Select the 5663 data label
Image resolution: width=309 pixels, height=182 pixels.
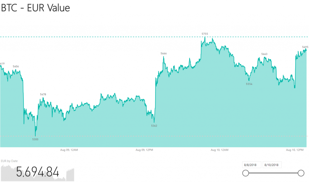click(x=264, y=54)
